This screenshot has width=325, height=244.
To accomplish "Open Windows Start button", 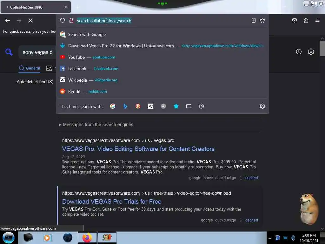I will pos(9,238).
